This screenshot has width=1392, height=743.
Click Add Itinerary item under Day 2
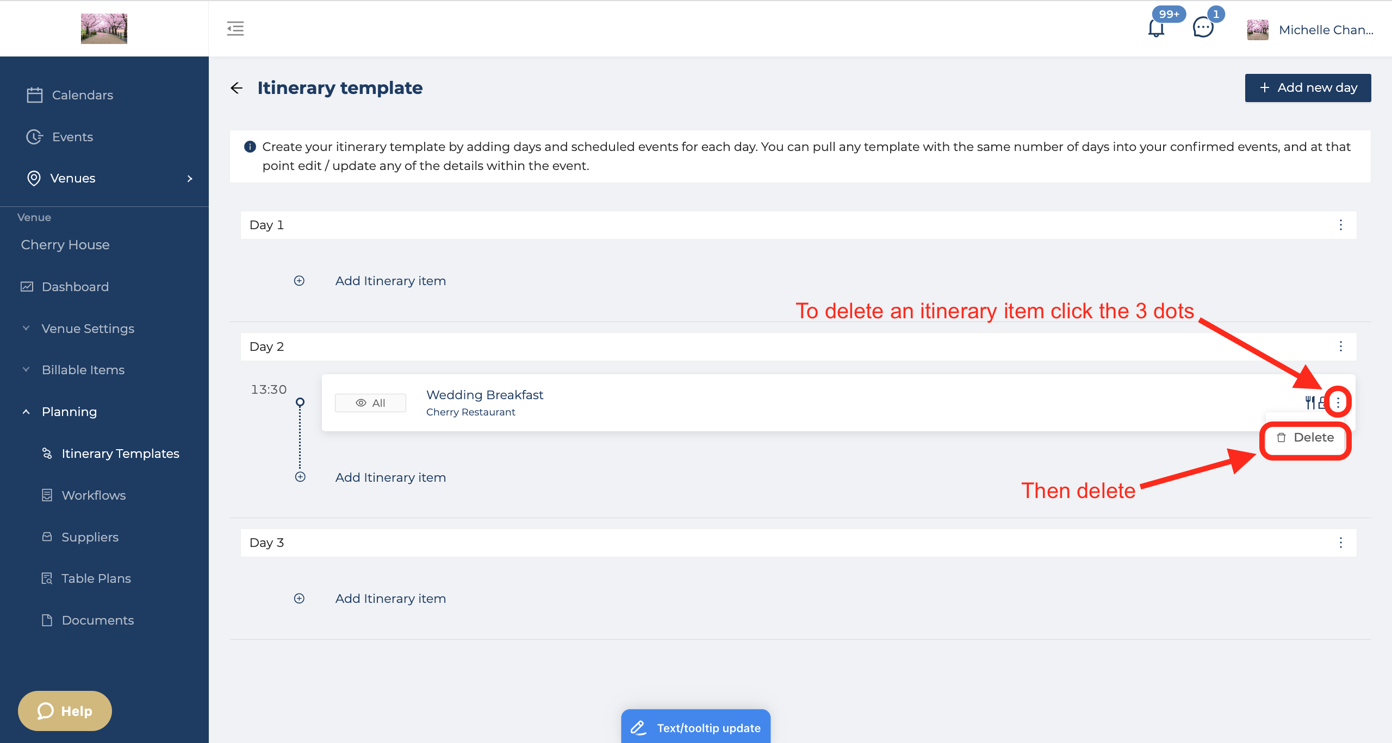(390, 477)
